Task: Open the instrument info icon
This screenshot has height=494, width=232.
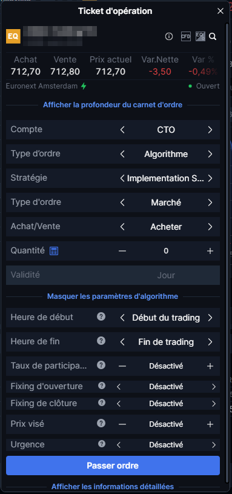Action: 169,36
